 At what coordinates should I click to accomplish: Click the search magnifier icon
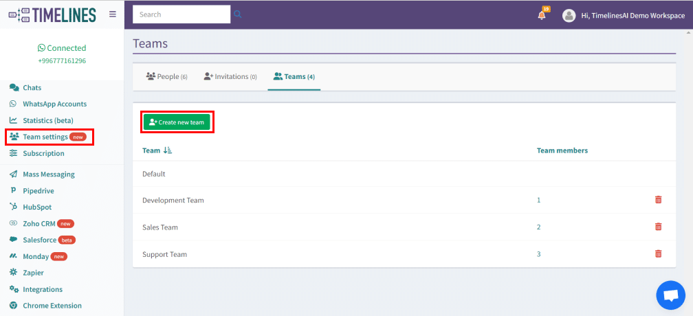coord(238,14)
